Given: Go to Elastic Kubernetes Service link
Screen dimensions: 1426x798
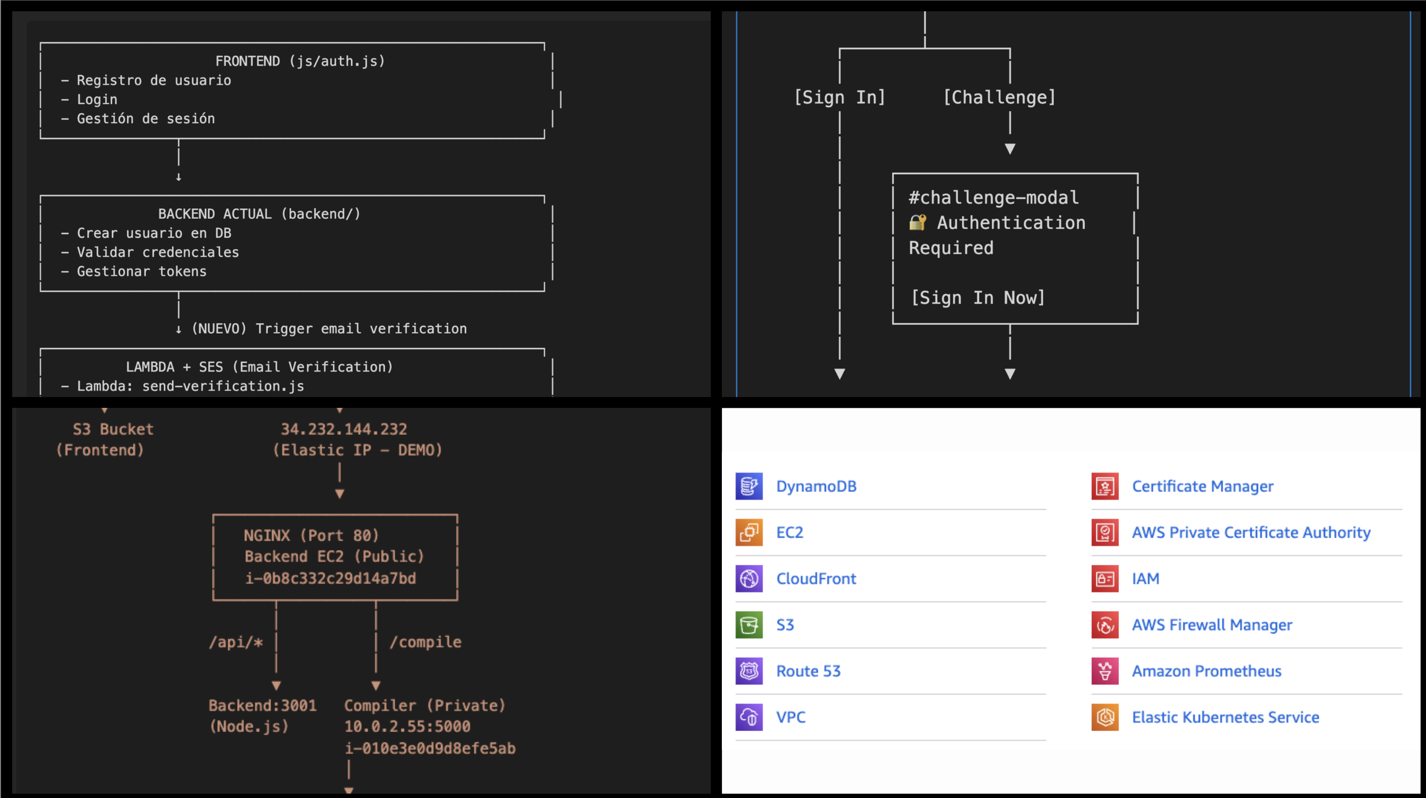Looking at the screenshot, I should 1225,717.
